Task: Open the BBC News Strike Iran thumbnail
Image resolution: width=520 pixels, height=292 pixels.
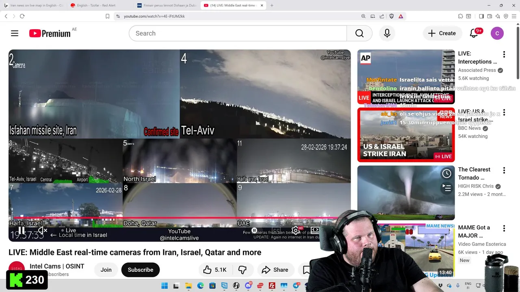Action: (406, 135)
